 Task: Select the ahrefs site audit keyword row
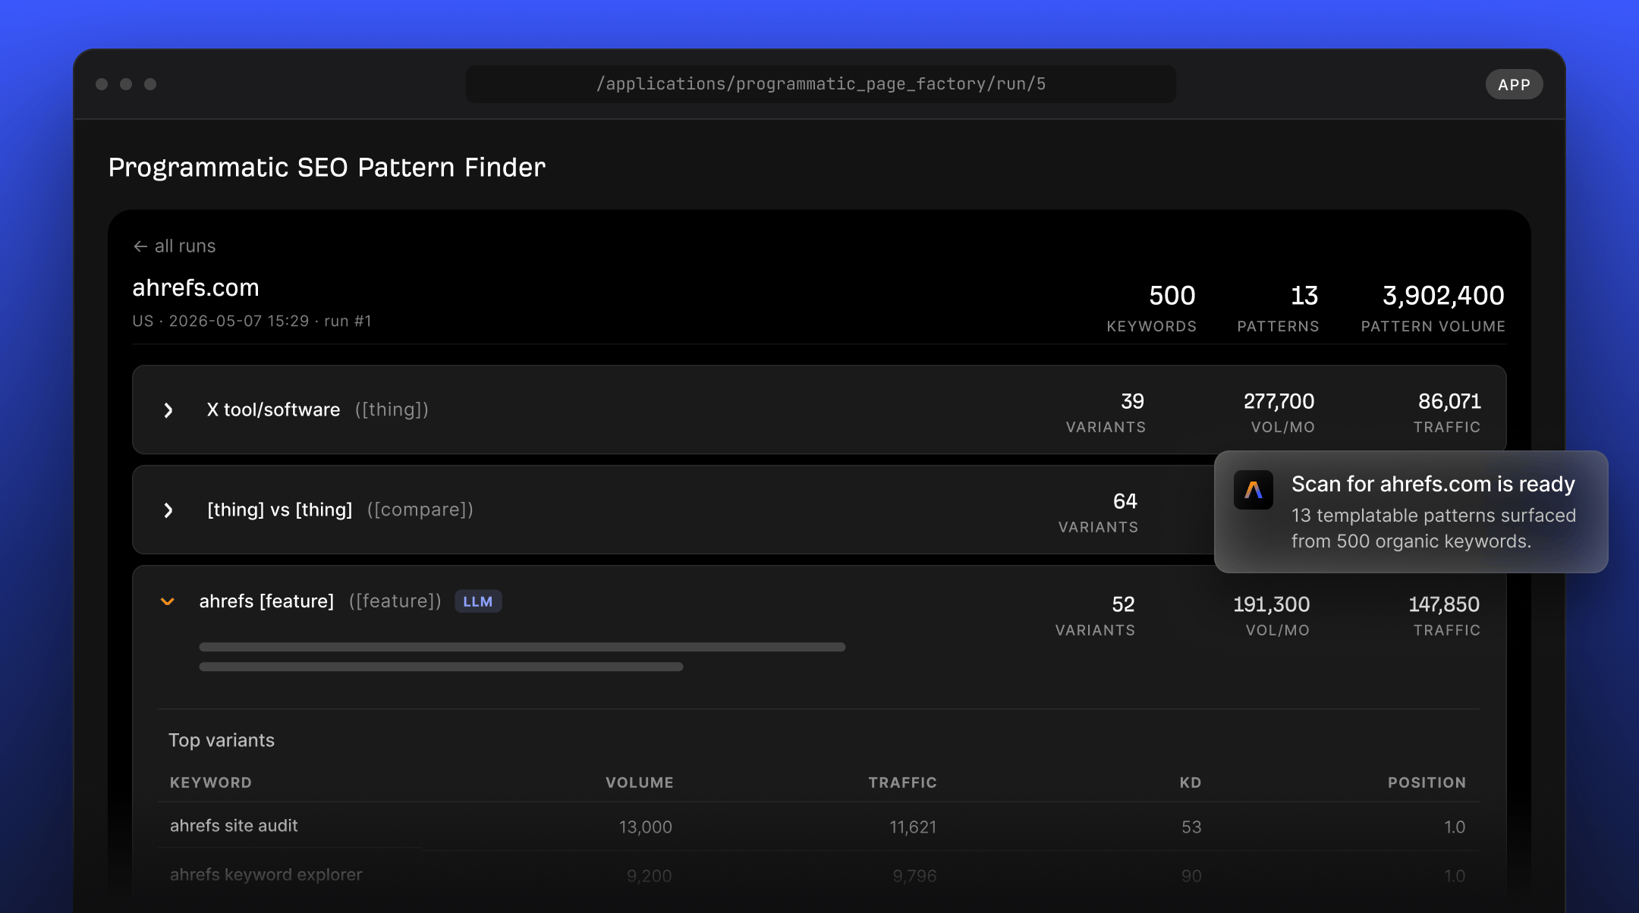819,827
